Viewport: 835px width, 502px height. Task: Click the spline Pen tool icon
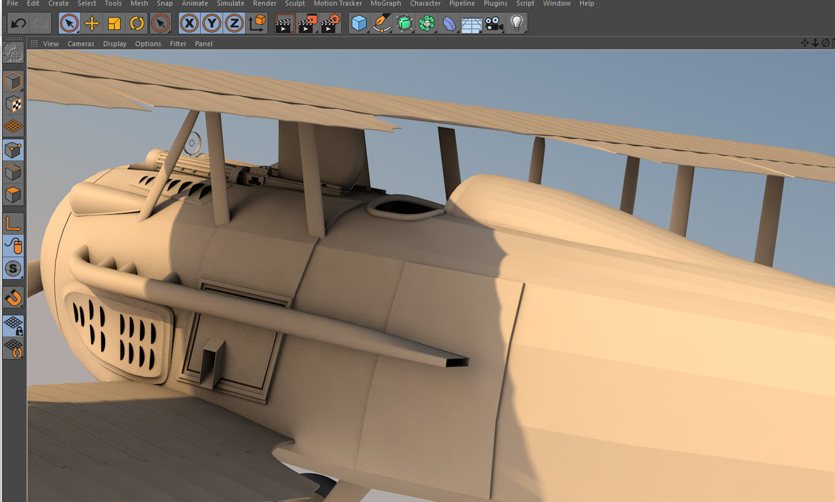382,24
